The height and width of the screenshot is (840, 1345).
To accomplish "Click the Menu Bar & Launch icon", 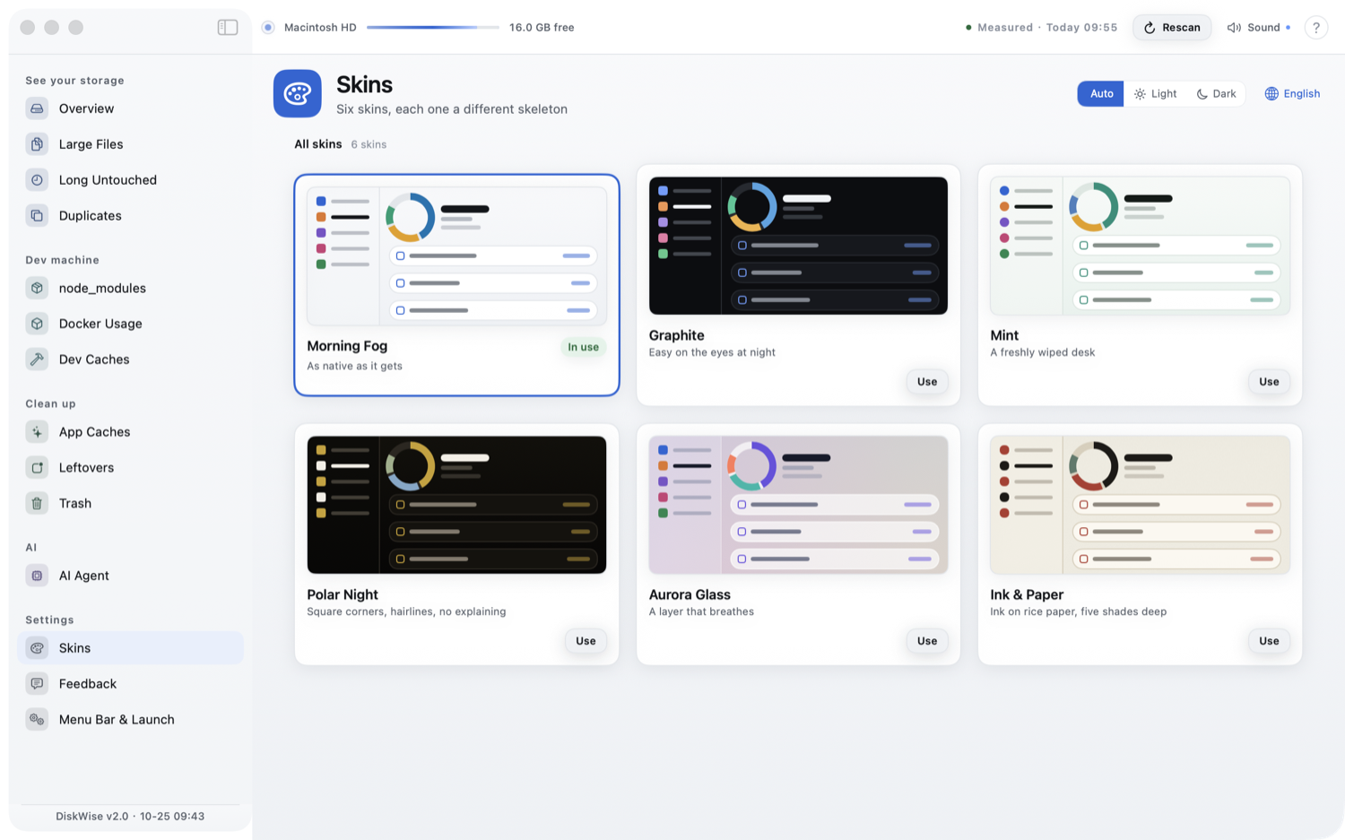I will pyautogui.click(x=37, y=720).
